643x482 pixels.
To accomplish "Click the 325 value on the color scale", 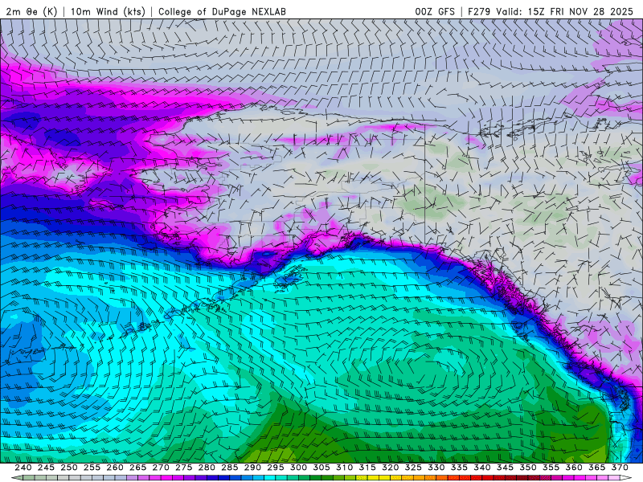I will [413, 468].
